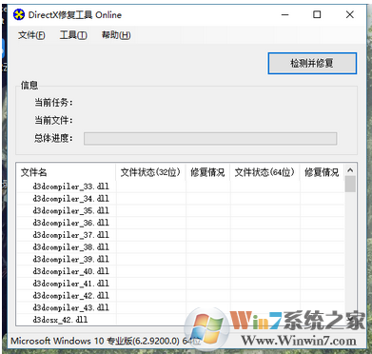372x354 pixels.
Task: Click the scrollbar up arrow in file list
Action: pos(350,170)
